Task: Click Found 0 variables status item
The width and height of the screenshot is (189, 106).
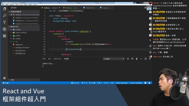Action: [x=136, y=83]
